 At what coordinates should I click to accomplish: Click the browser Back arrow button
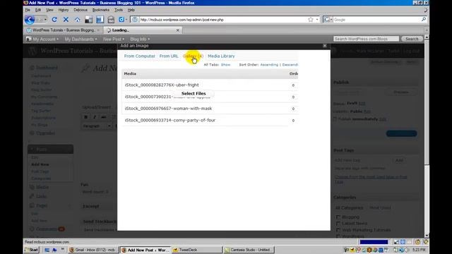tap(30, 20)
